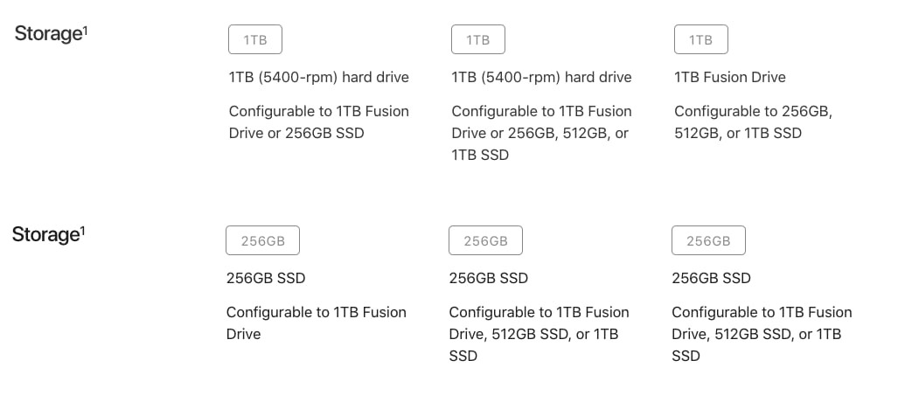The height and width of the screenshot is (416, 898).
Task: Choose the 256GB badge in the last column
Action: [x=708, y=240]
